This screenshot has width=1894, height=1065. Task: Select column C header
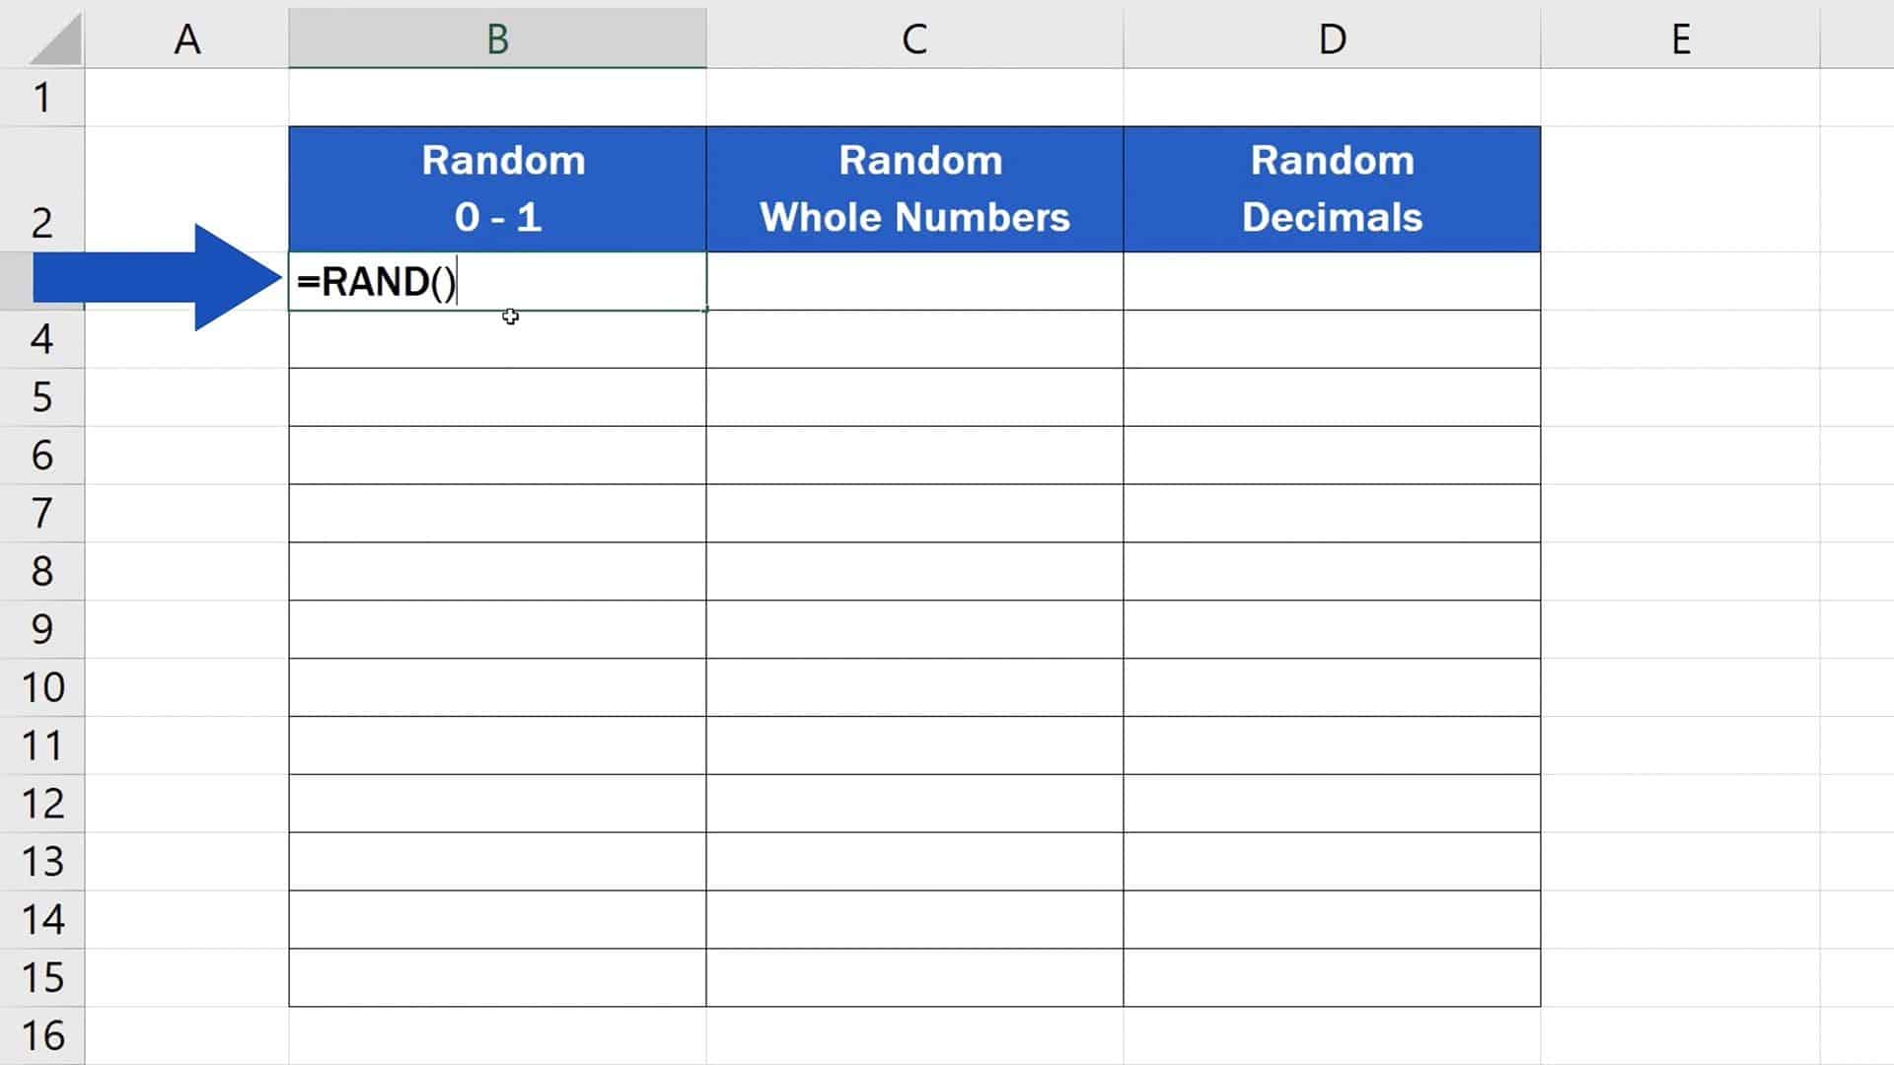(915, 39)
